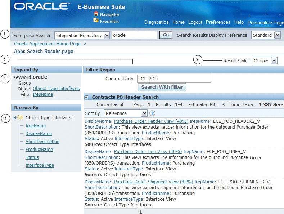This screenshot has height=214, width=284.
Task: Click the Time Taken 1.382 Secs value
Action: pos(271,105)
